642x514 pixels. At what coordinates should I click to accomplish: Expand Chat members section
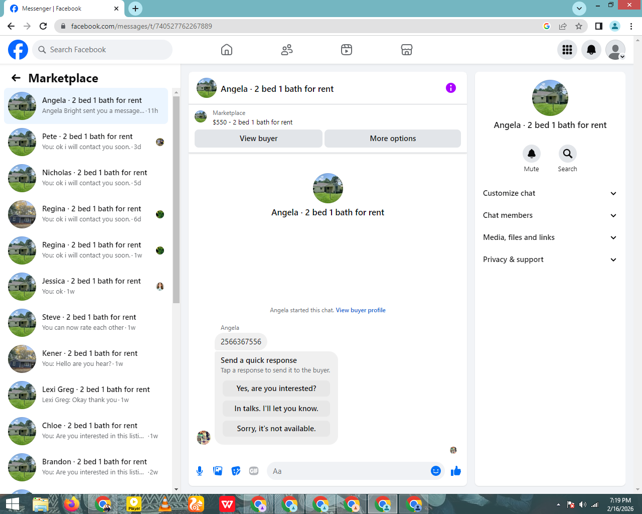tap(550, 215)
